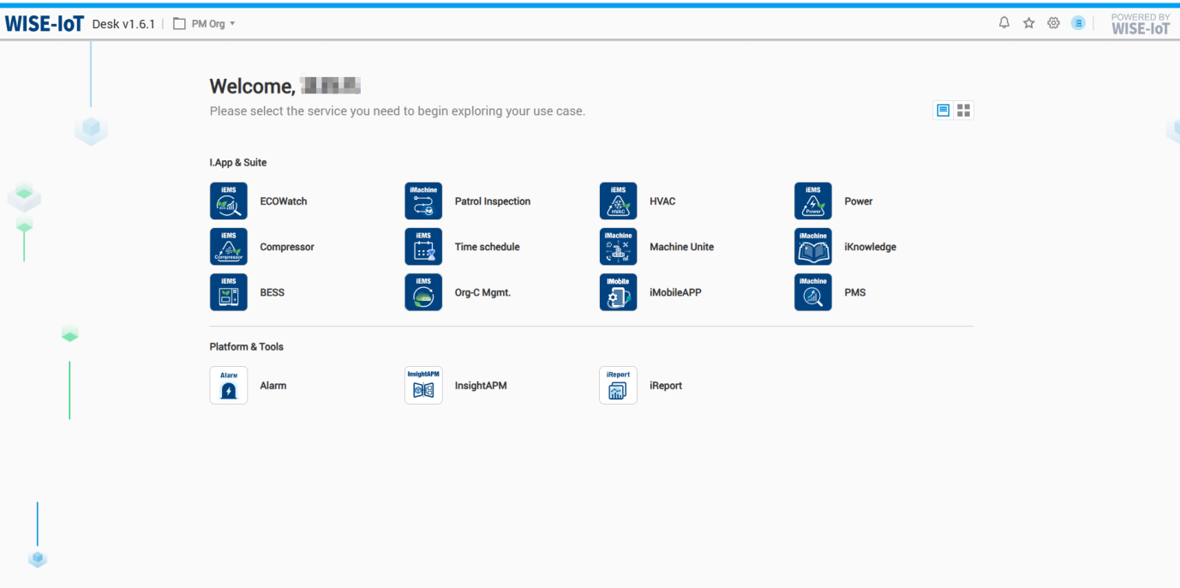Open the InsightAPM tool icon
Screen dimensions: 1180x588
[x=423, y=386]
